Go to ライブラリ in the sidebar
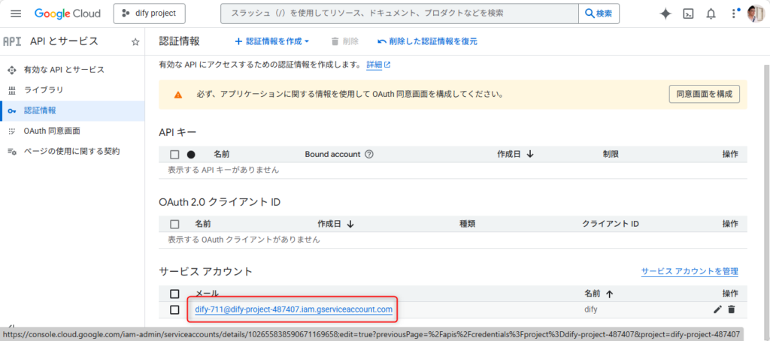This screenshot has width=770, height=341. (44, 90)
